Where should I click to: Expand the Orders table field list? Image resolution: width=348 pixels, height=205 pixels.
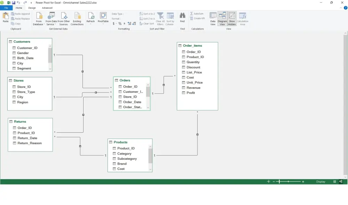point(148,107)
